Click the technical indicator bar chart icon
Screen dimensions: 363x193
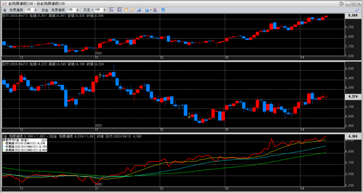(147, 10)
